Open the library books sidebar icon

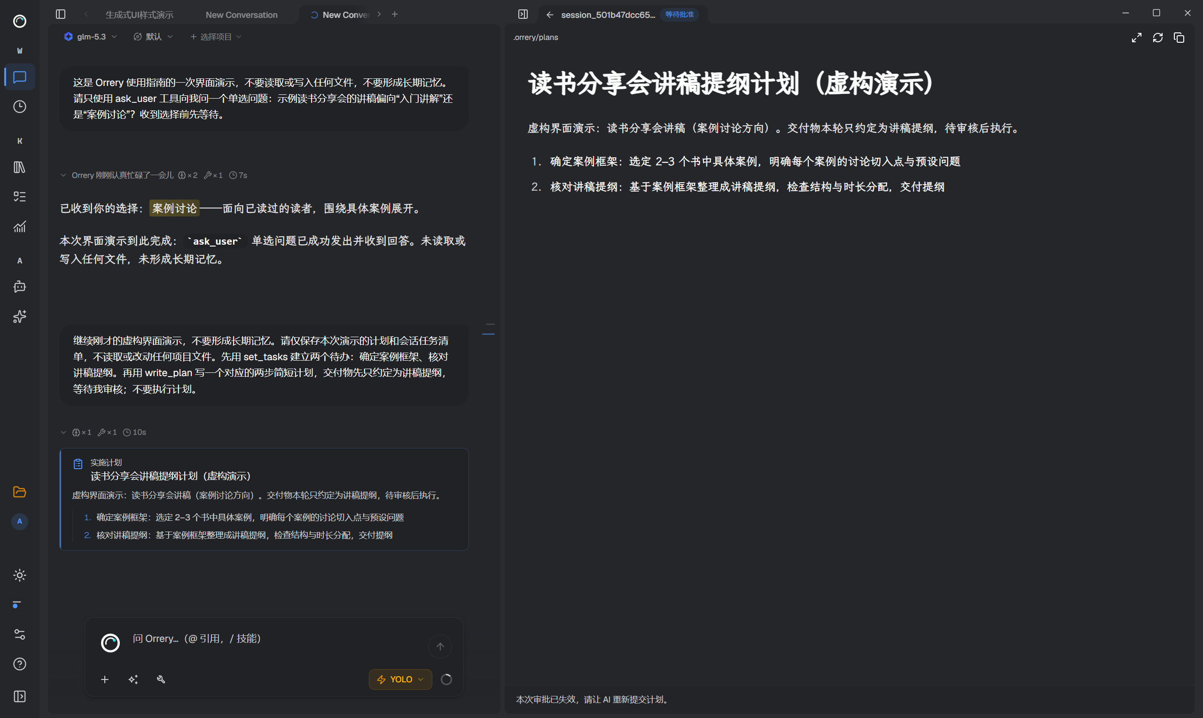(19, 167)
